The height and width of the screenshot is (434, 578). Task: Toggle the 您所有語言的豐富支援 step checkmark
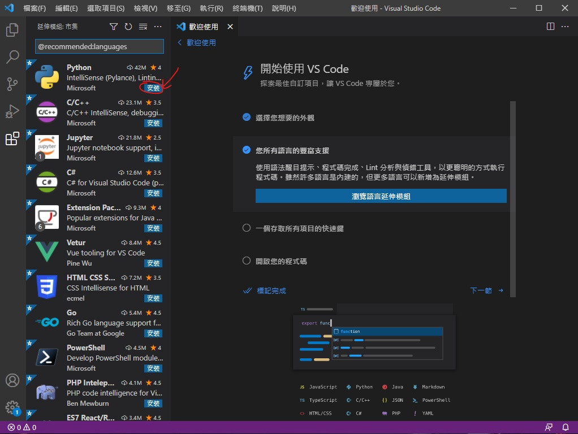247,150
